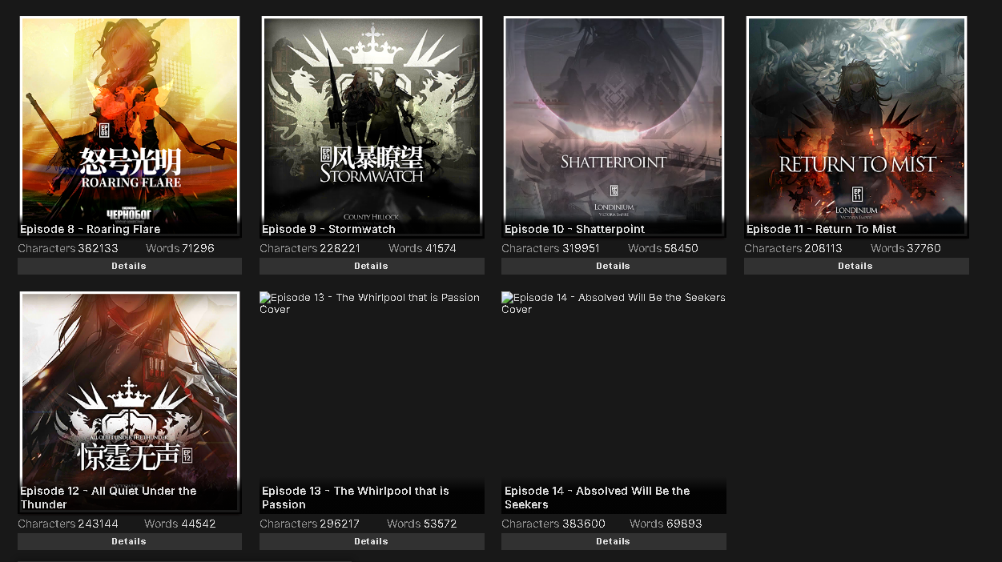The height and width of the screenshot is (562, 1002).
Task: Click the Characters 382133 count
Action: click(x=68, y=248)
